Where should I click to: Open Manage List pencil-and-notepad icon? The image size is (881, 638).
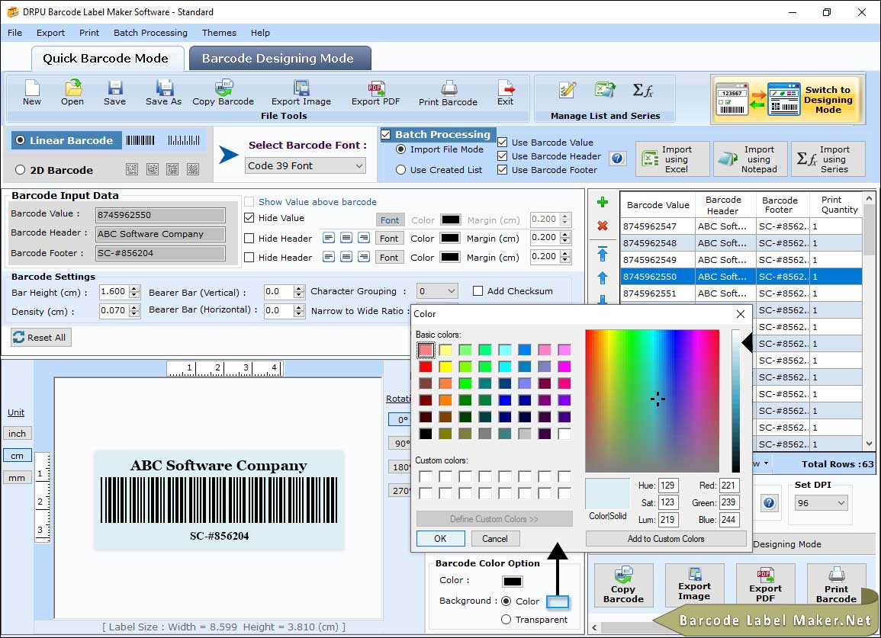click(567, 90)
